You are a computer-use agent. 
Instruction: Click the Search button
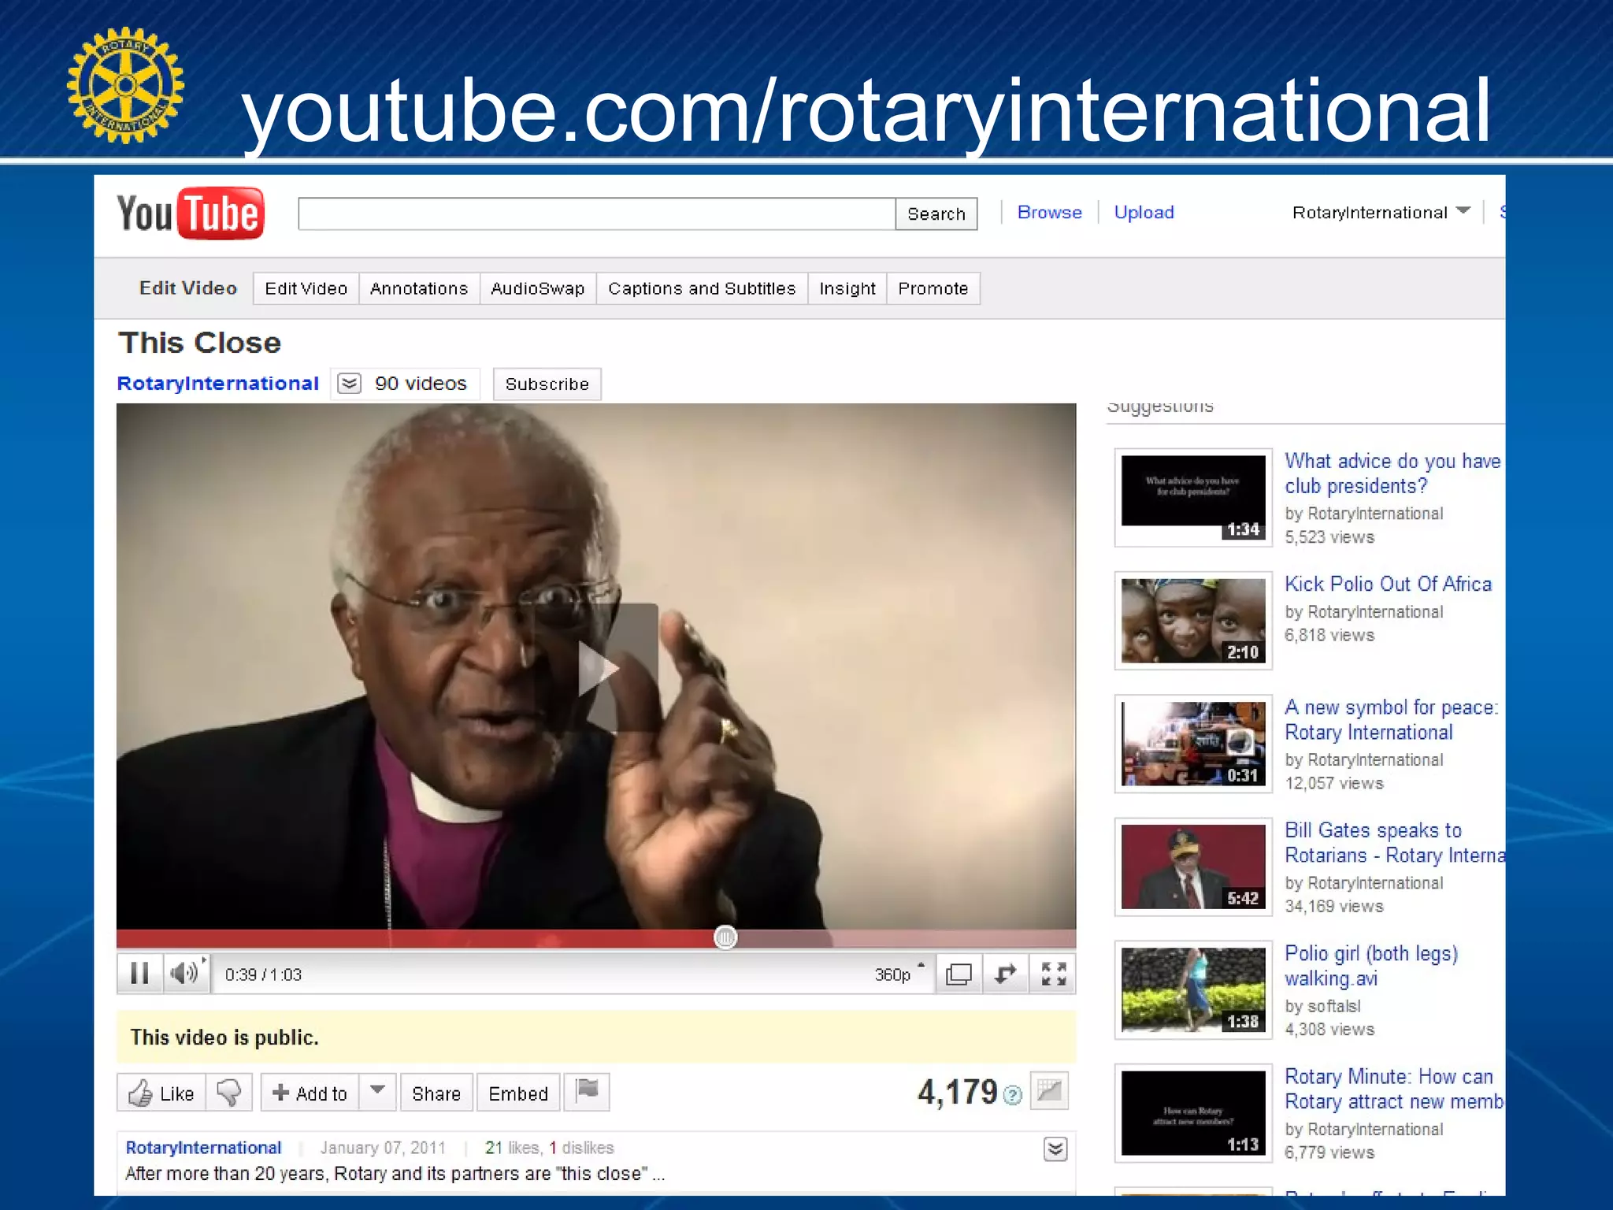[x=936, y=213]
